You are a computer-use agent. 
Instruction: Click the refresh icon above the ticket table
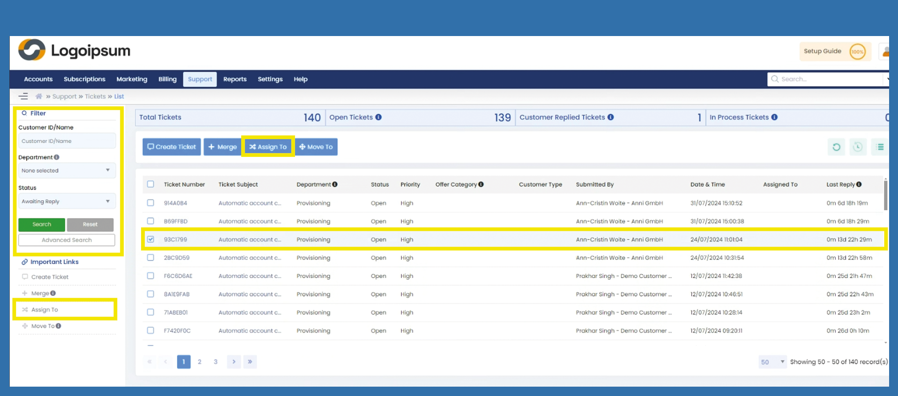[836, 147]
